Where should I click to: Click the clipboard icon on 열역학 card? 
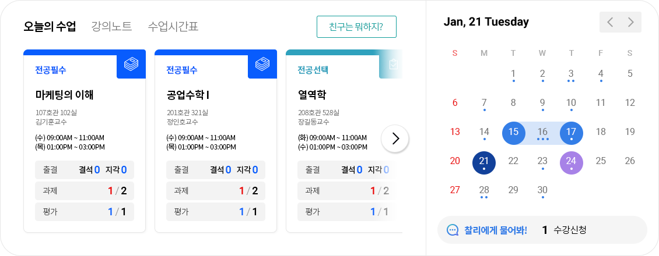click(x=394, y=64)
